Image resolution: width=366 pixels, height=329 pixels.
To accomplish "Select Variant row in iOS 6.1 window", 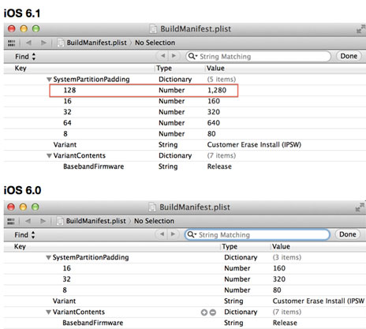I will click(185, 144).
